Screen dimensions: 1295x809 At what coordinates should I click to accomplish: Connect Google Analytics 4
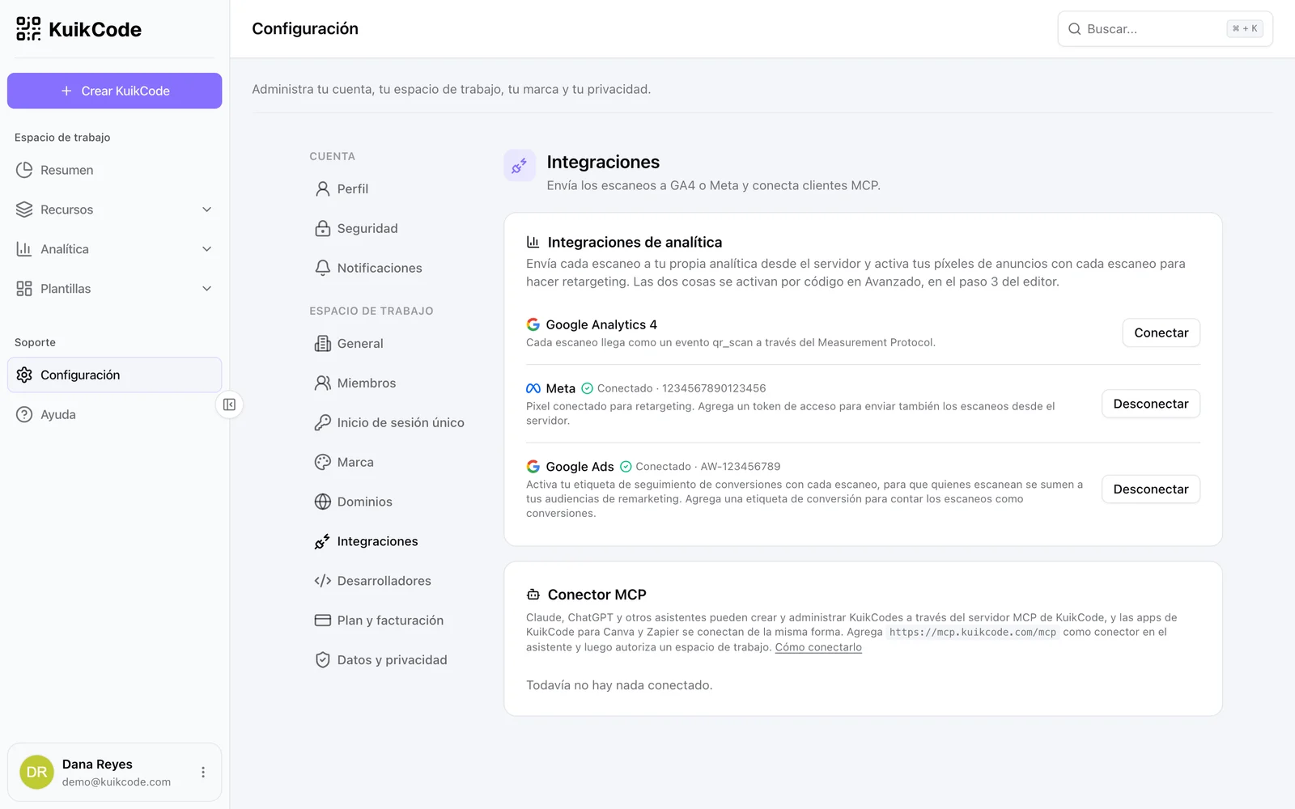click(1161, 332)
